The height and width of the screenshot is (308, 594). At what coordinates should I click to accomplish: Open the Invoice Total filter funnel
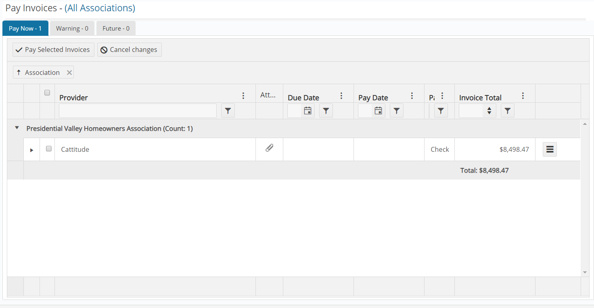pos(507,110)
